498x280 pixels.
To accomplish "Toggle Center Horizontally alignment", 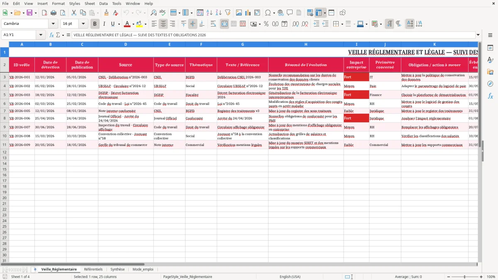I will [x=163, y=24].
